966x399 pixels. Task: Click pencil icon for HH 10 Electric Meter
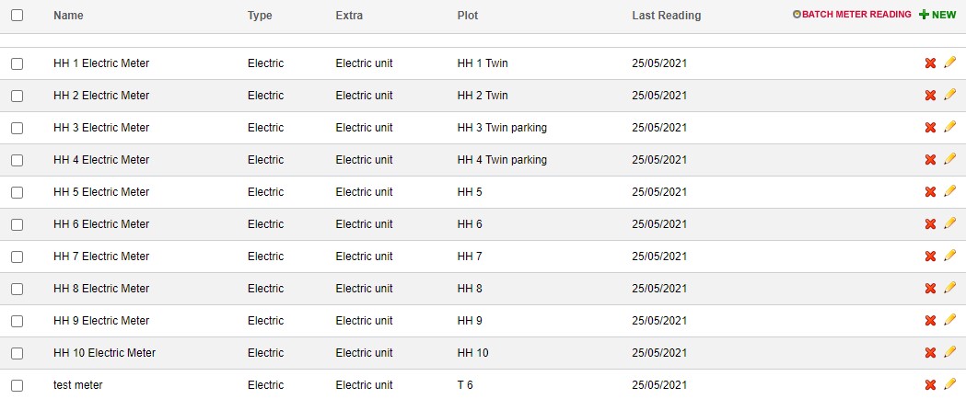pos(950,352)
